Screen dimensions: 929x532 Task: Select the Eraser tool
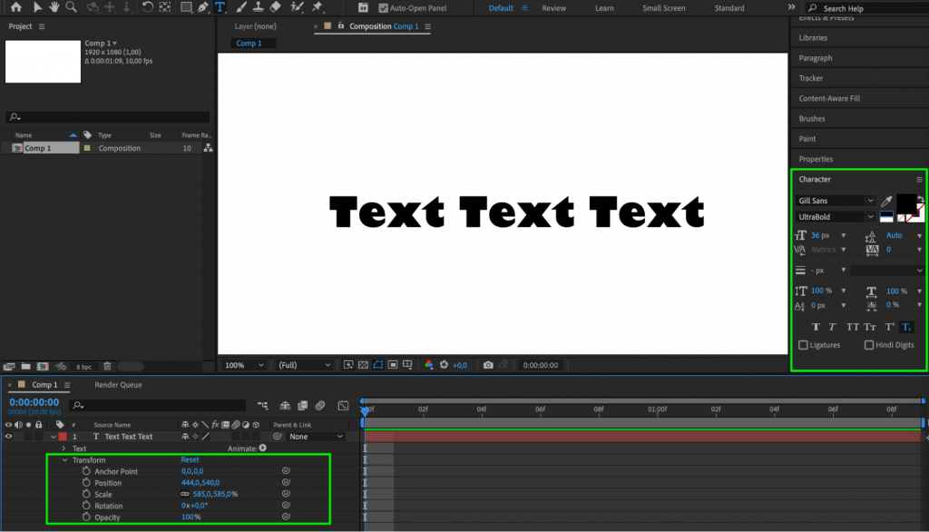[x=275, y=8]
